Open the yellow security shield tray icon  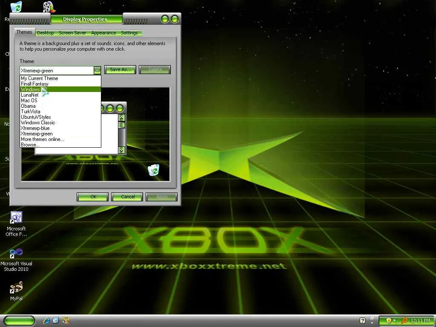[389, 321]
